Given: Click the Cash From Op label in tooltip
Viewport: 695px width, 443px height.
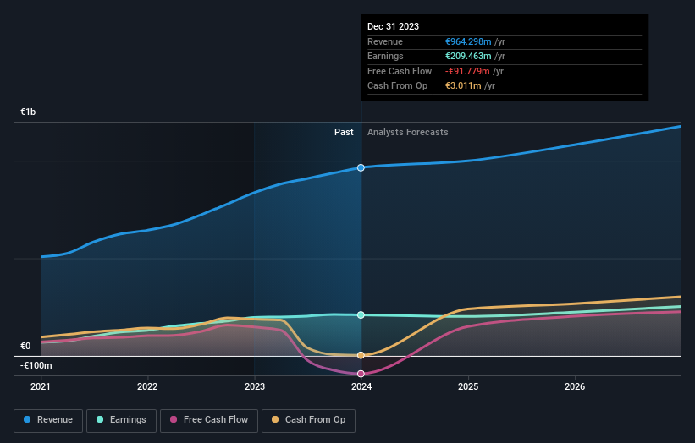Looking at the screenshot, I should click(x=397, y=86).
